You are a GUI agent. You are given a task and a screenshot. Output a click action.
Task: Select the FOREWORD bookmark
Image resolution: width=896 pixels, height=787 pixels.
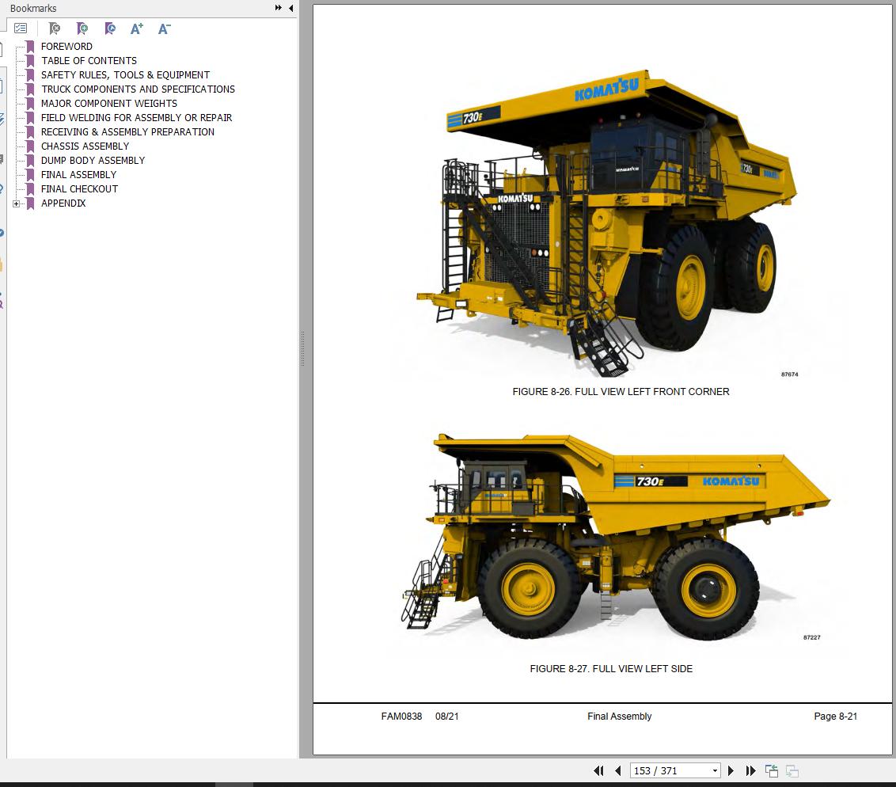click(66, 46)
